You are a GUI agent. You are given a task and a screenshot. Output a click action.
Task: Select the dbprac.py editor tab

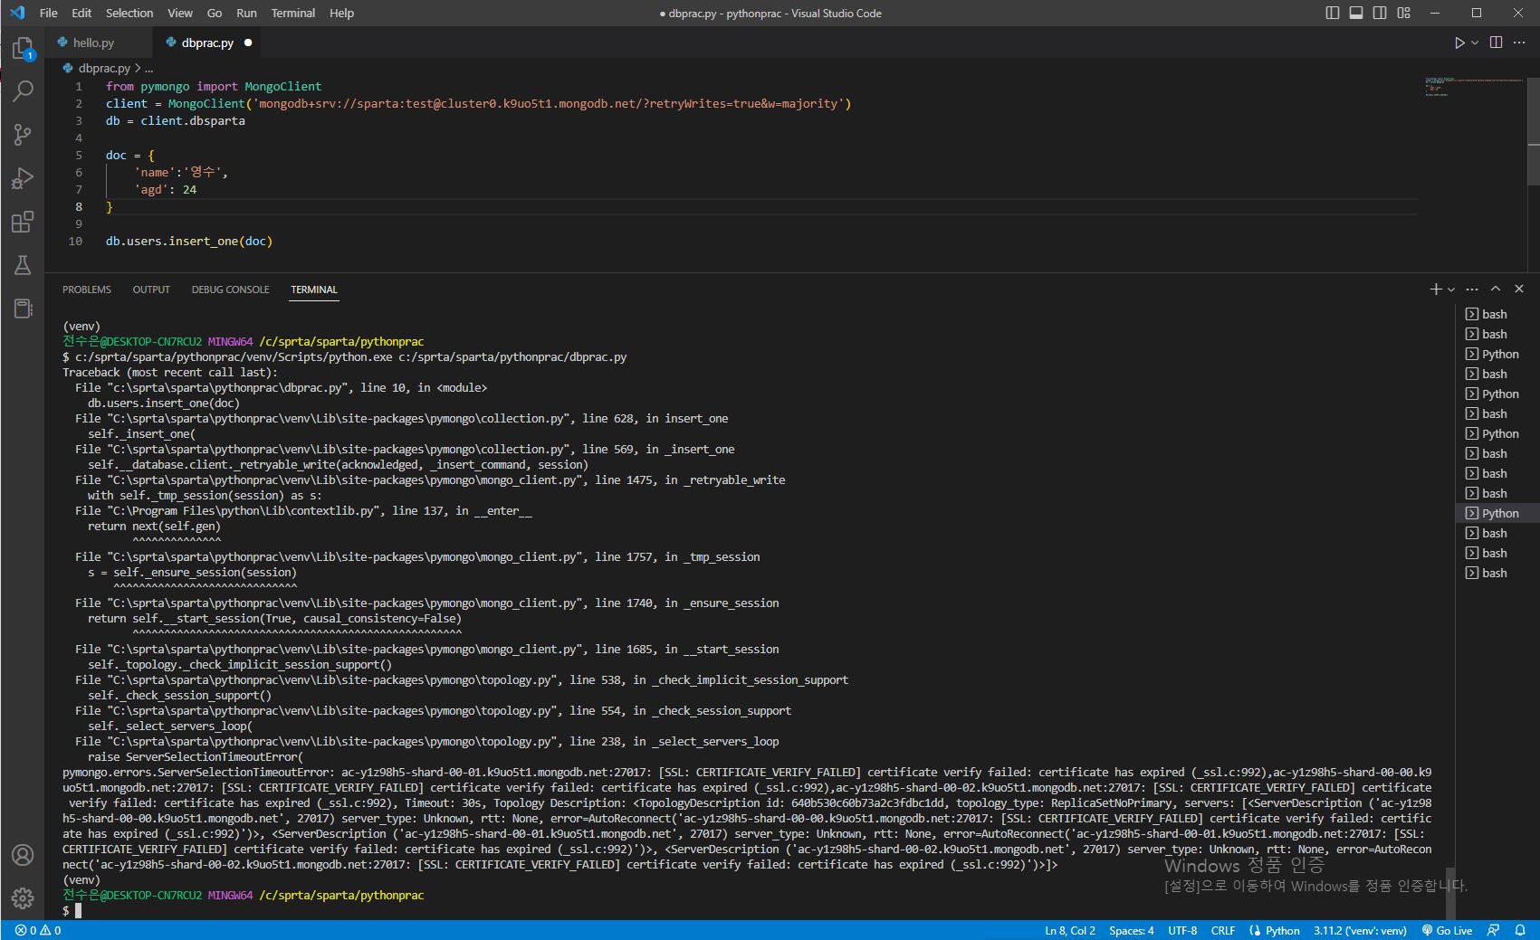[x=207, y=43]
